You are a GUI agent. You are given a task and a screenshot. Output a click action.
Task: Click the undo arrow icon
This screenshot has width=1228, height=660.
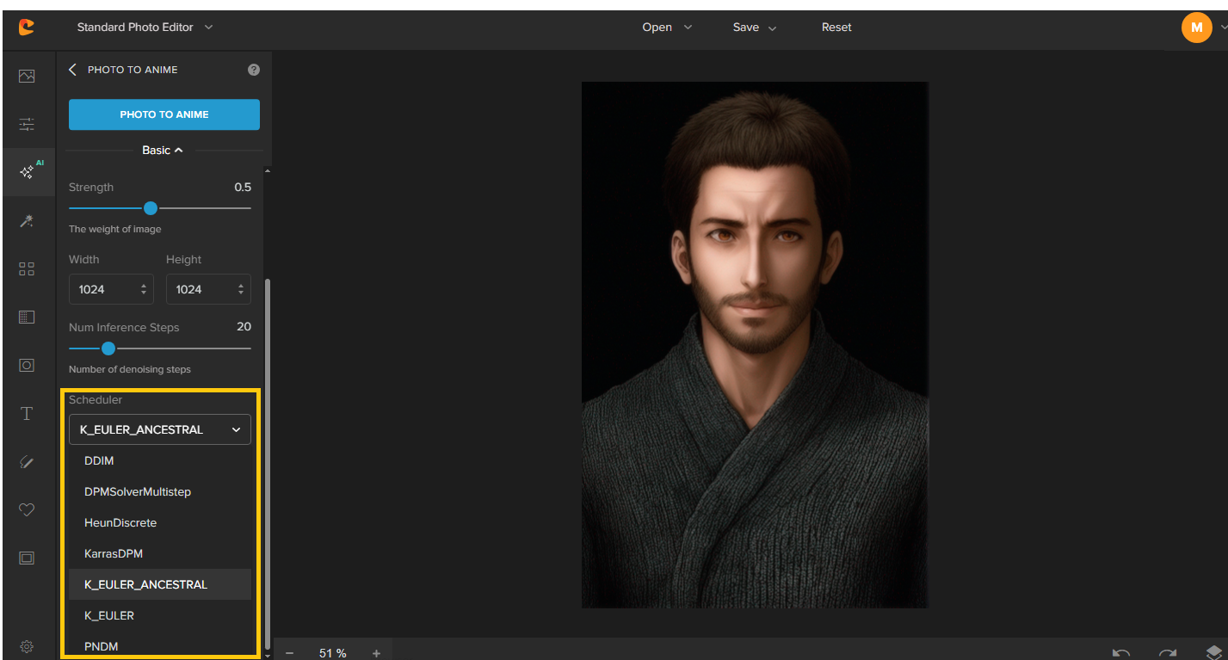pyautogui.click(x=1120, y=653)
